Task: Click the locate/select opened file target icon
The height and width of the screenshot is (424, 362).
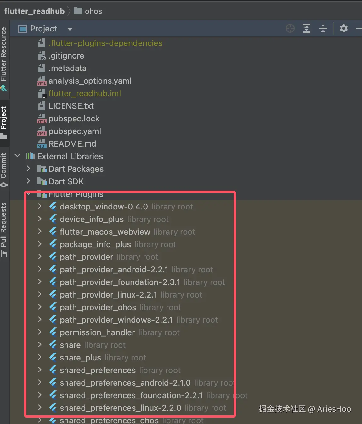Action: pyautogui.click(x=290, y=29)
